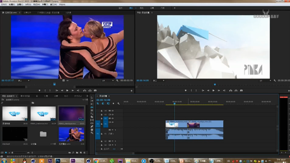The width and height of the screenshot is (290, 163).
Task: Open Source monitor wrench settings
Action: pos(117,80)
